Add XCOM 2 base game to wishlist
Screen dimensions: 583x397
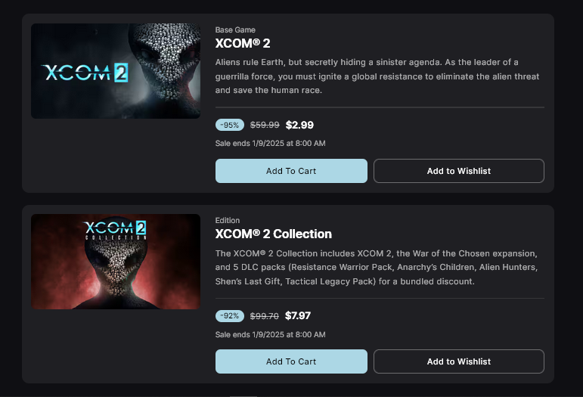pyautogui.click(x=458, y=171)
